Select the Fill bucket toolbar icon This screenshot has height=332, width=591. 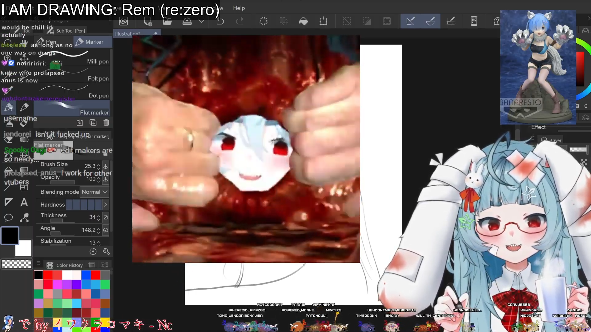[304, 22]
